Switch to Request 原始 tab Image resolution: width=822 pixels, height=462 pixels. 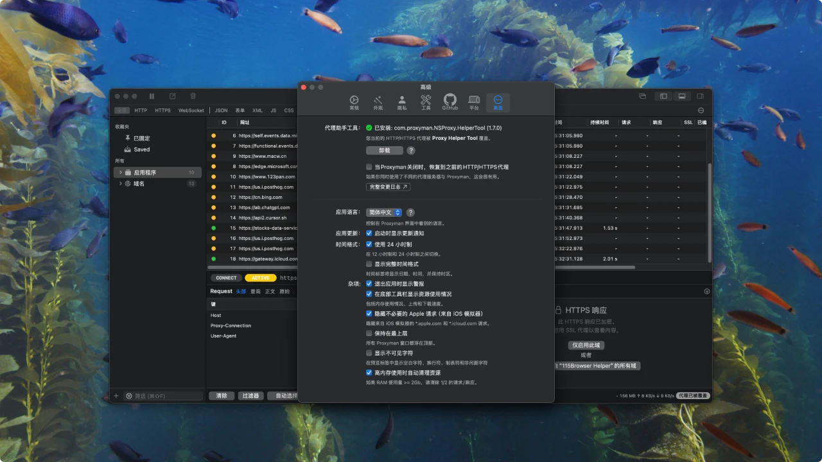284,291
